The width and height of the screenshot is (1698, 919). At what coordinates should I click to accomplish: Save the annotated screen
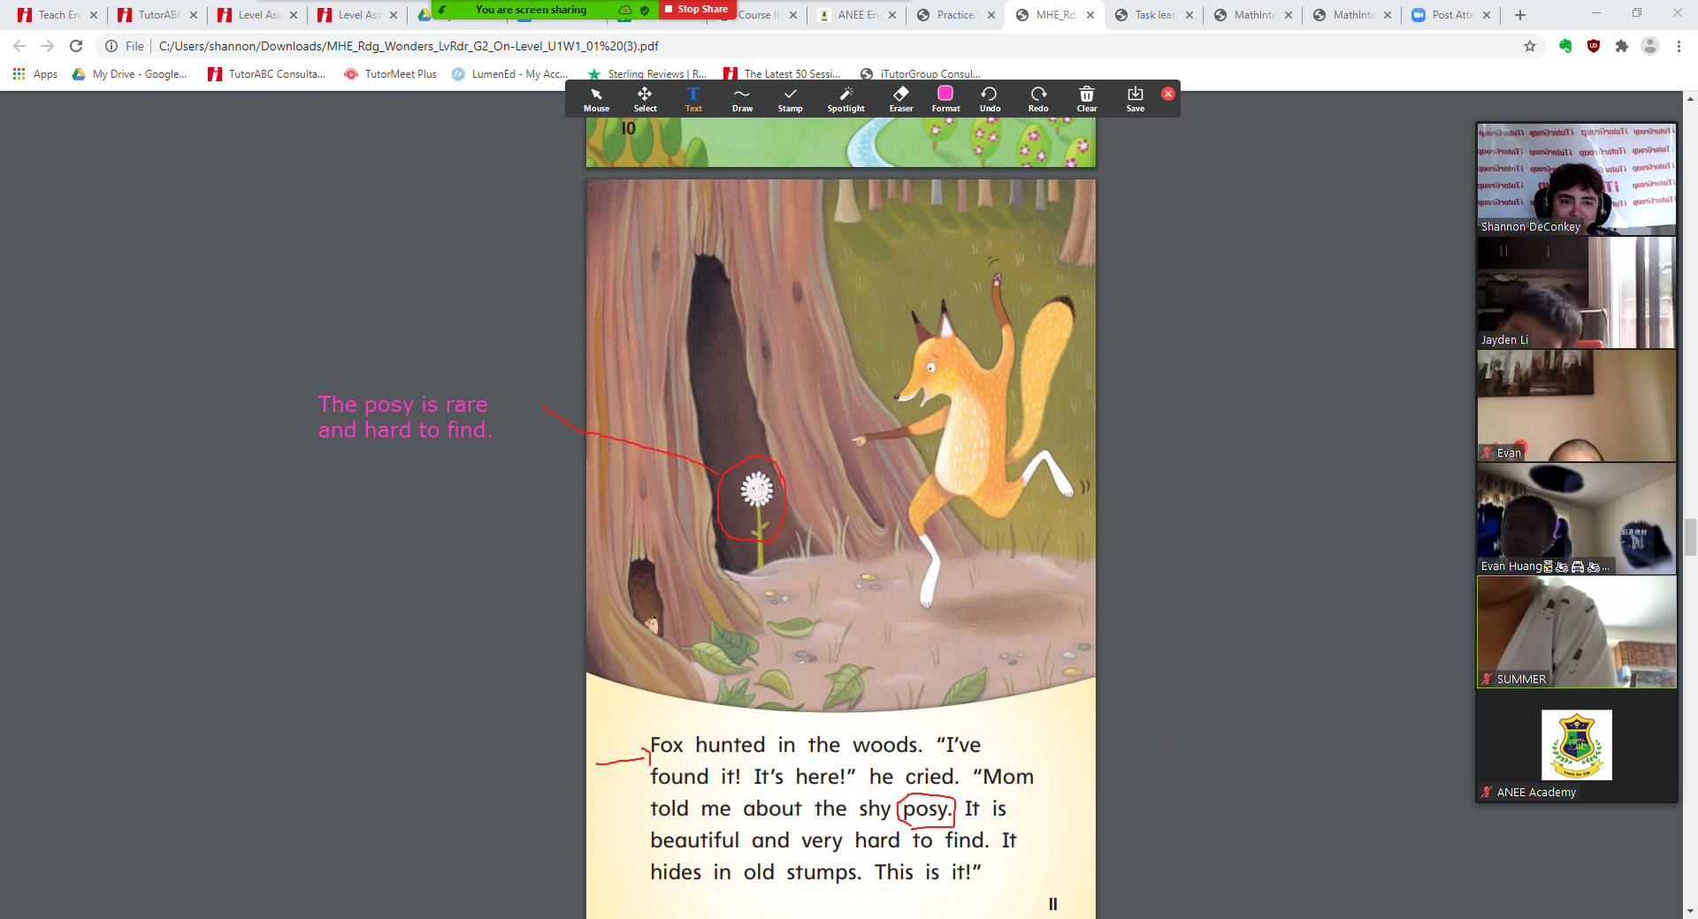coord(1135,99)
